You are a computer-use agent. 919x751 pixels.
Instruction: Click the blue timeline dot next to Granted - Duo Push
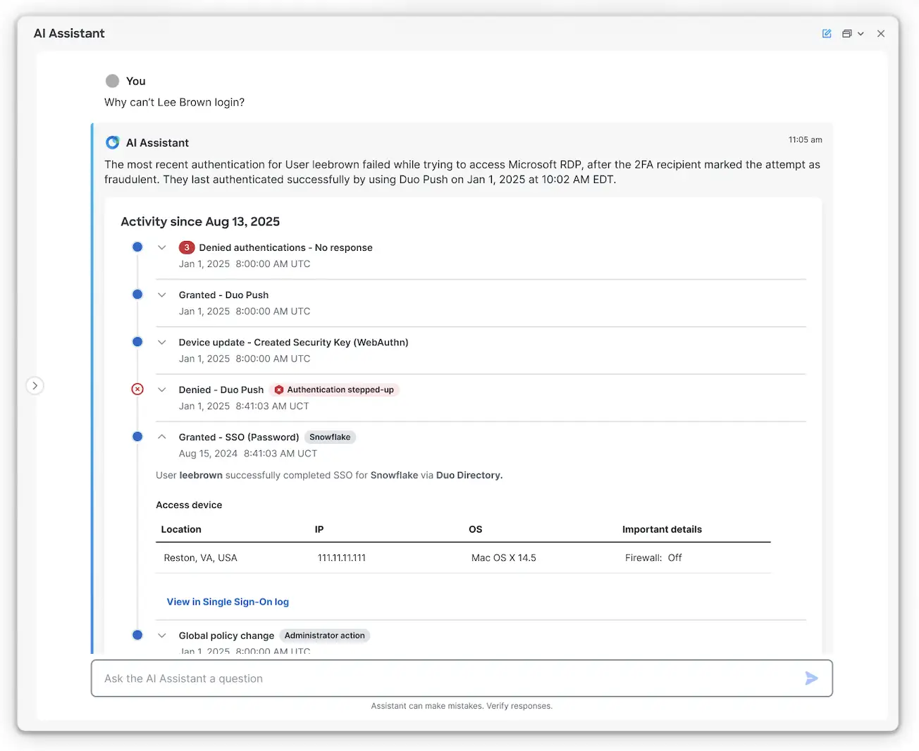(137, 294)
